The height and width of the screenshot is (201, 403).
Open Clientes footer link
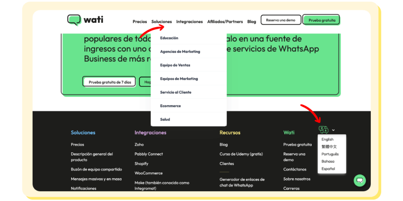coord(227,164)
